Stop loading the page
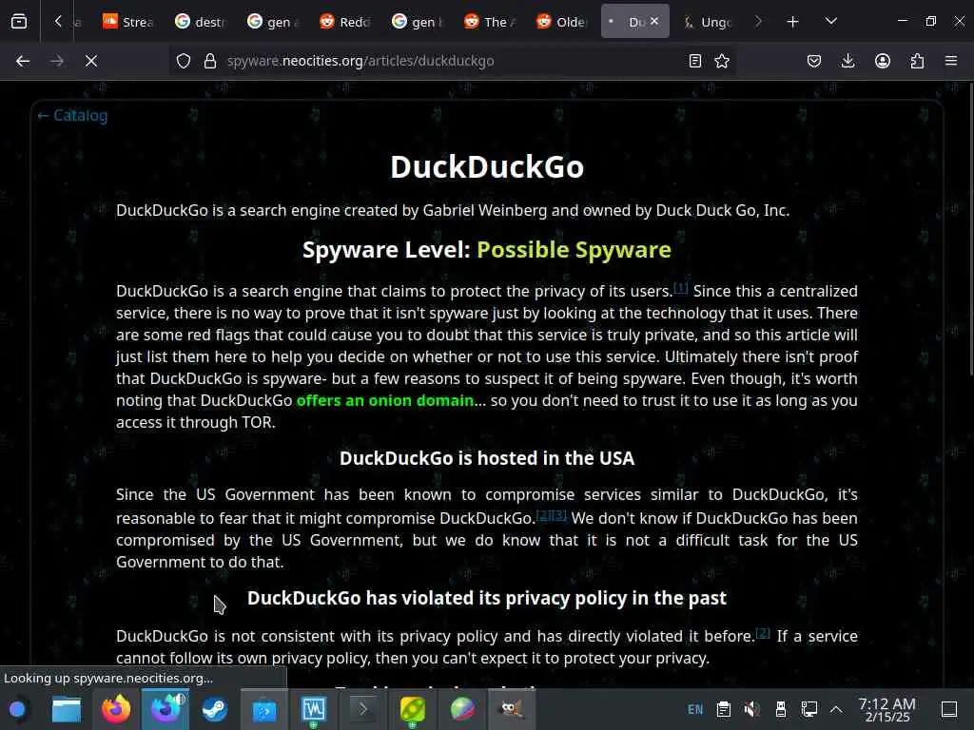The height and width of the screenshot is (730, 974). [x=90, y=61]
